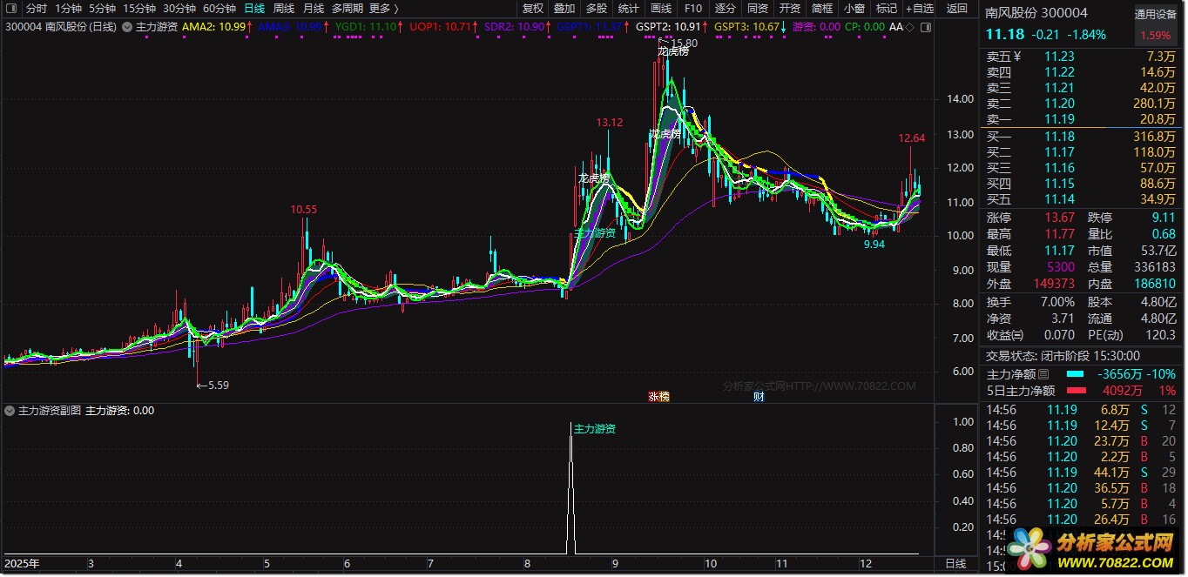Click the 通用设备 sector button

pyautogui.click(x=1156, y=15)
